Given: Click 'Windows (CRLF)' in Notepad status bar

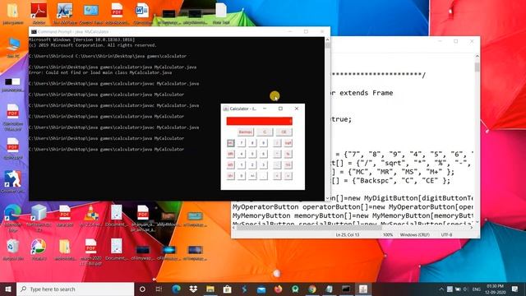Looking at the screenshot, I should coord(414,235).
